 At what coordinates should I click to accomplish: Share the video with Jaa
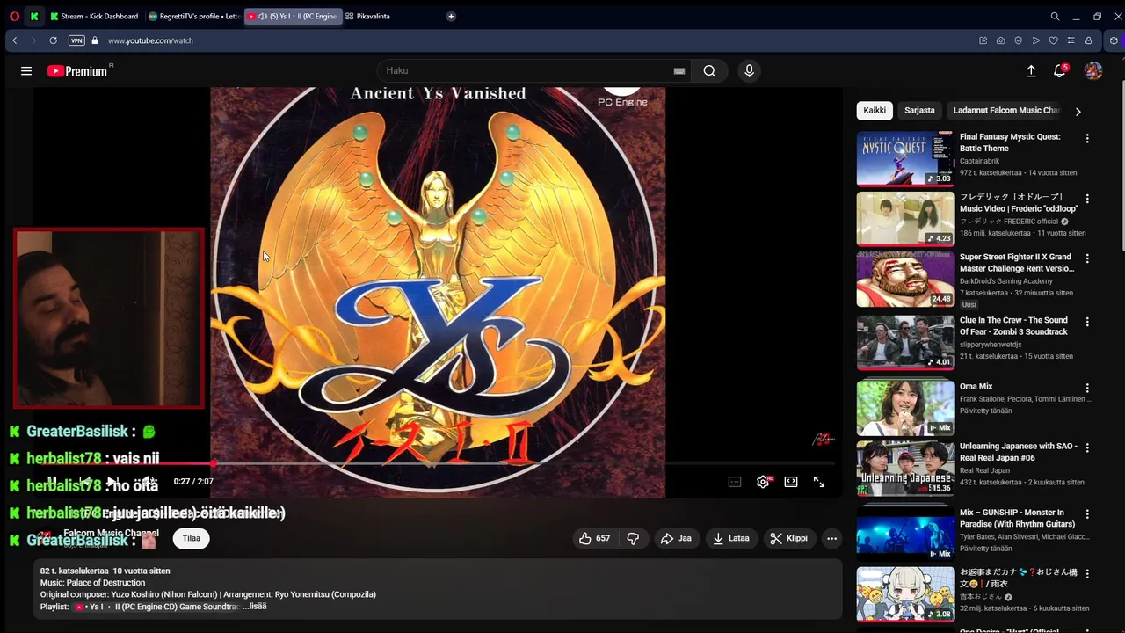676,538
